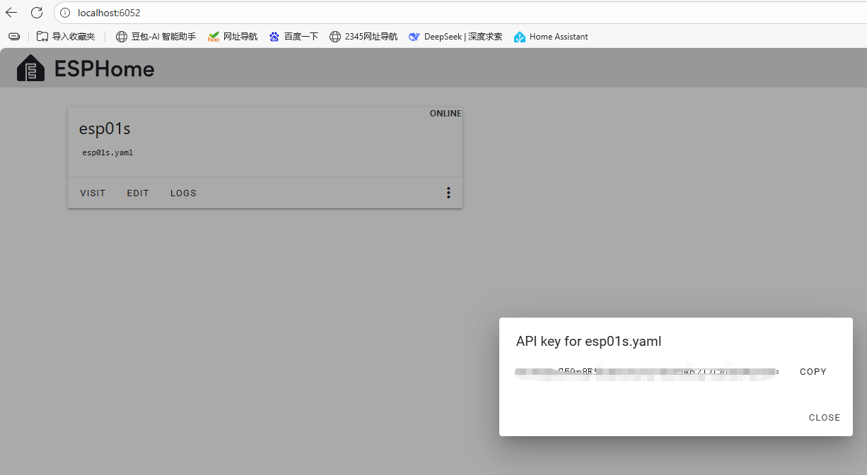Click the blurred API key value

click(x=647, y=373)
